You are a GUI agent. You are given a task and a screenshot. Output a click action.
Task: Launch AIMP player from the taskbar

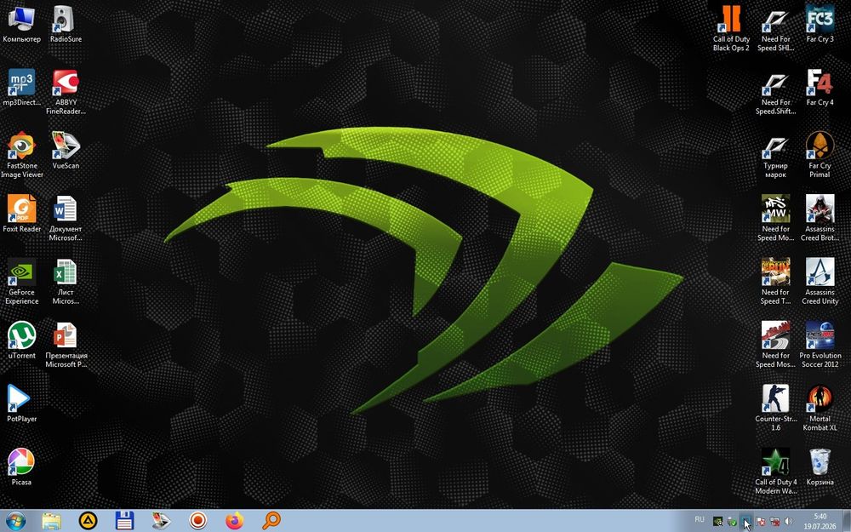(88, 521)
